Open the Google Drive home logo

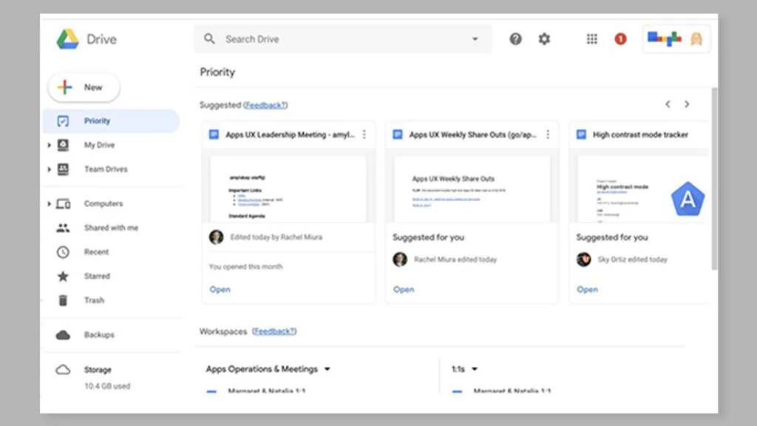[84, 38]
